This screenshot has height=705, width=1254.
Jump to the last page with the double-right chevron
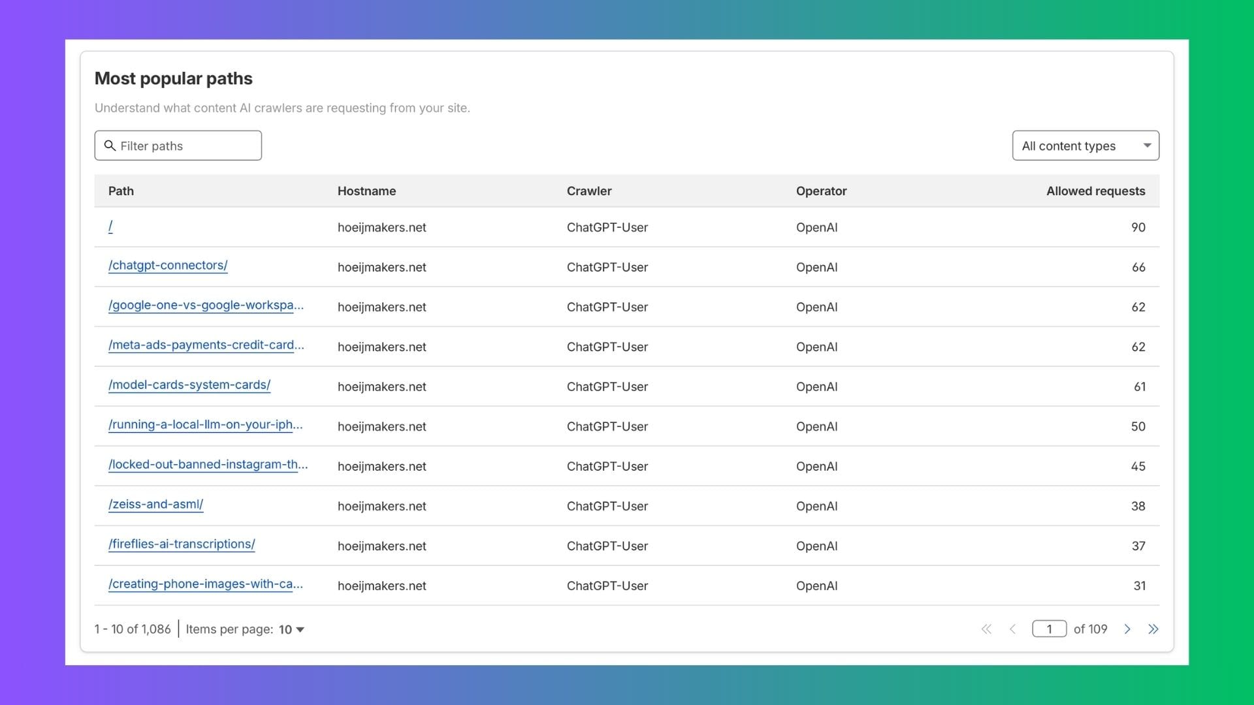1154,629
